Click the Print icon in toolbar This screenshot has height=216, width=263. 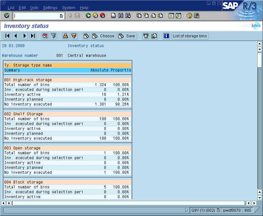(113, 16)
